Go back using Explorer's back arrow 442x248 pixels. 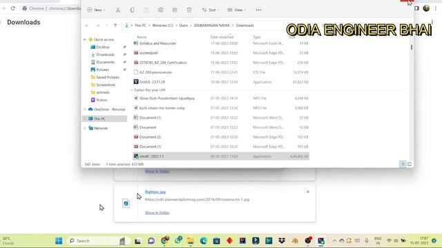87,25
